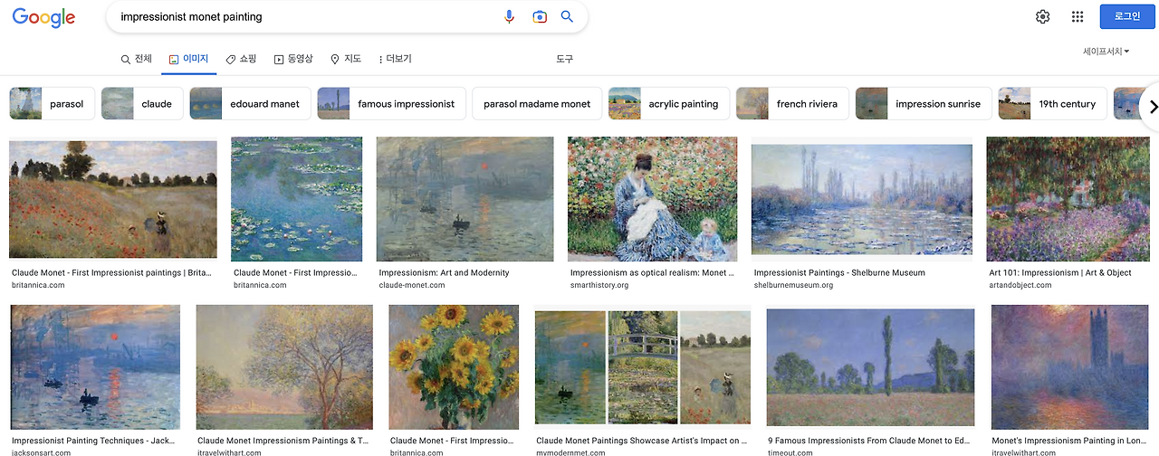Open the claude-monet.com sunrise painting thumbnail
The height and width of the screenshot is (456, 1159).
pos(465,199)
